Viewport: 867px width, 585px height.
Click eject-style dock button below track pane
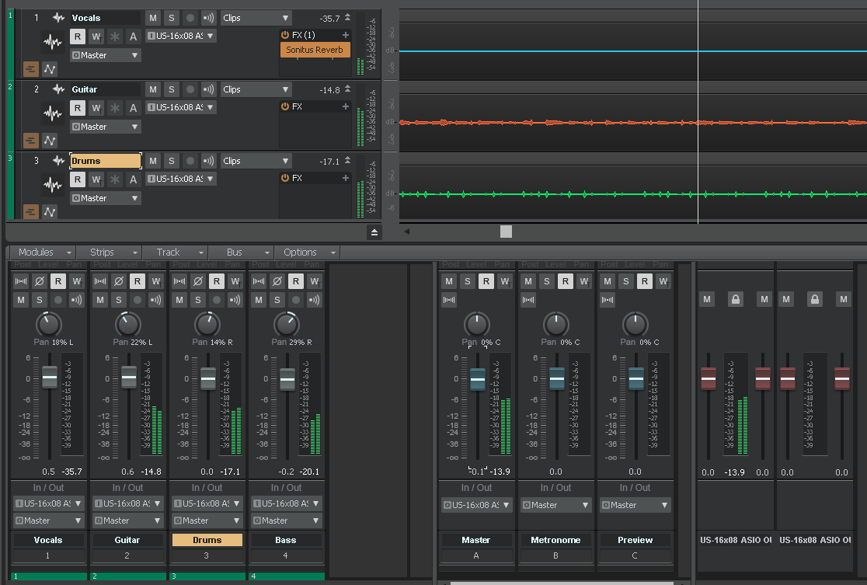coord(374,232)
